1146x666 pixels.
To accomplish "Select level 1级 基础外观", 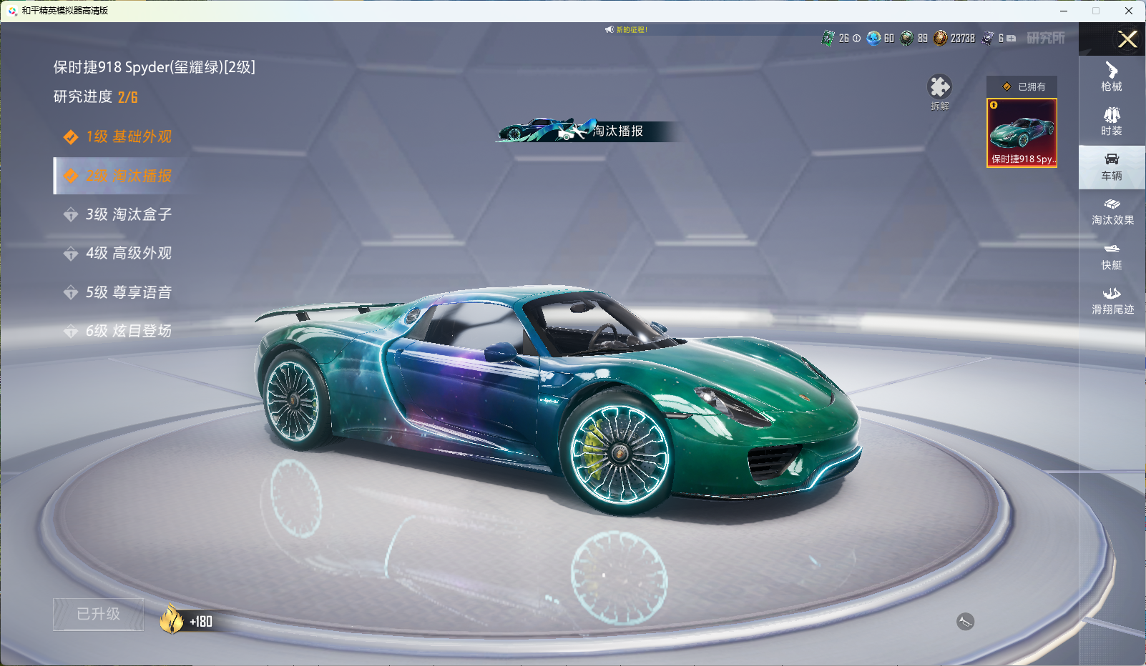I will tap(128, 136).
